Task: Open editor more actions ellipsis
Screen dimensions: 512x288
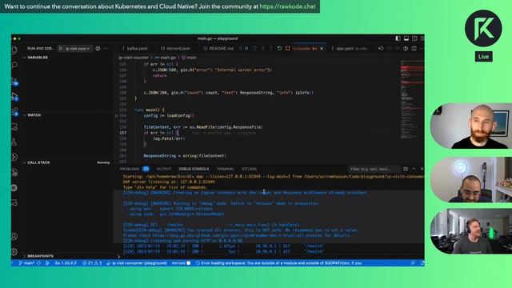Action: 422,48
